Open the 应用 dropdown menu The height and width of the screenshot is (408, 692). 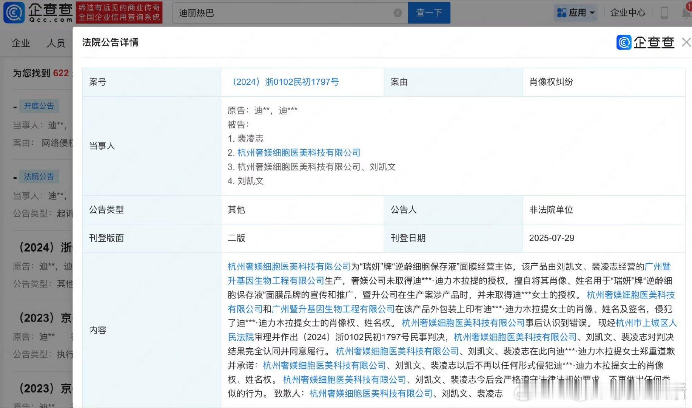576,13
